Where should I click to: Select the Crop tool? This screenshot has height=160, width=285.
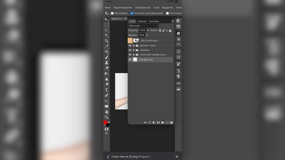(x=106, y=41)
